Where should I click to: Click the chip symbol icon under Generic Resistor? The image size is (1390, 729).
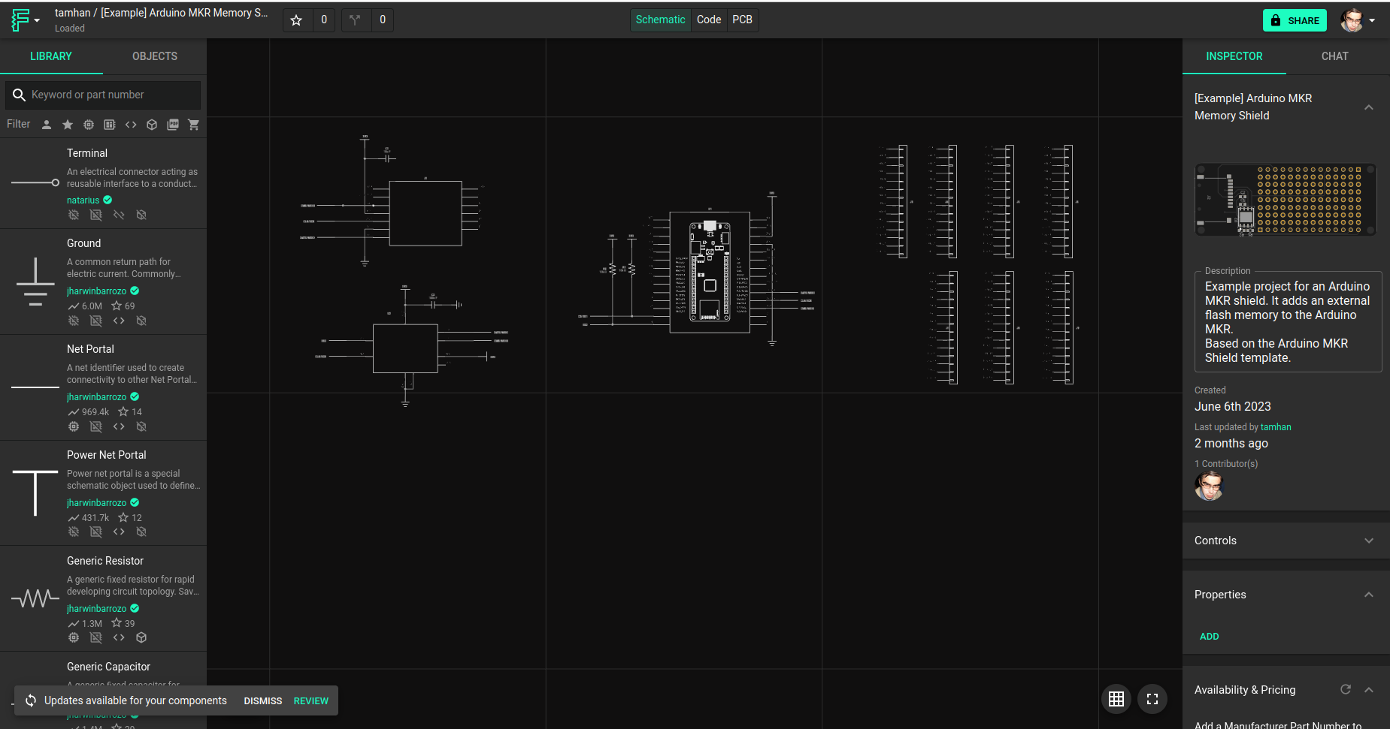[x=74, y=637]
